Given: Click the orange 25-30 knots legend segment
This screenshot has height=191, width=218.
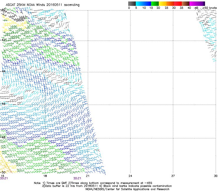Looking at the screenshot, I should click(170, 4).
